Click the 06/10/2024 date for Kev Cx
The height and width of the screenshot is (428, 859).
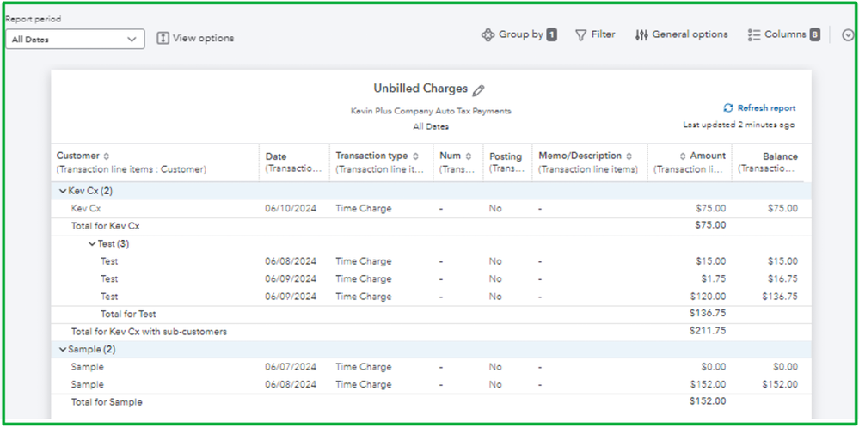pyautogui.click(x=291, y=209)
